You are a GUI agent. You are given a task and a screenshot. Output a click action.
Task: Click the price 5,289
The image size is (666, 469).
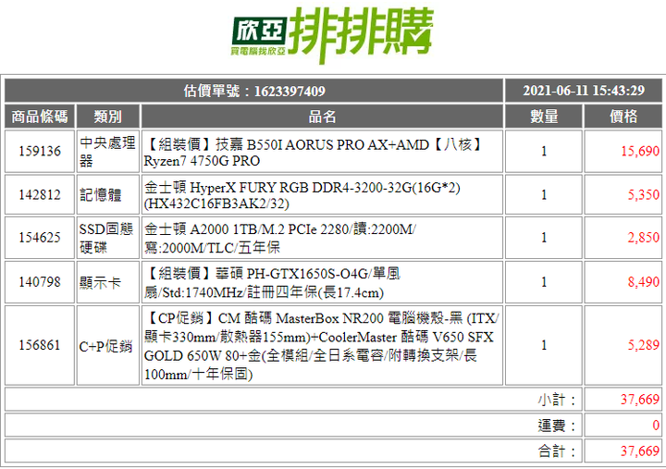pyautogui.click(x=644, y=345)
